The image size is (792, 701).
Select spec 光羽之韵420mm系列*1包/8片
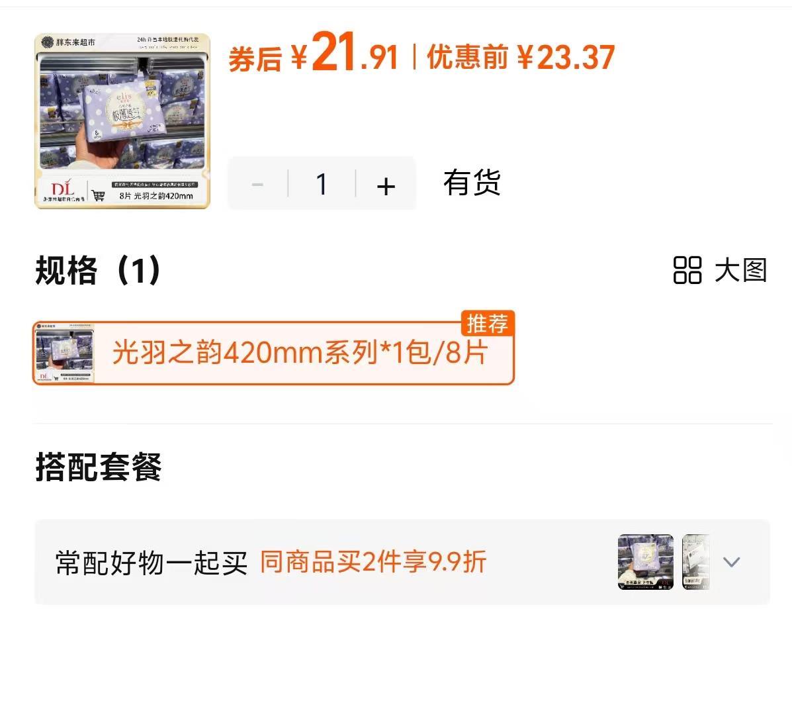pos(273,353)
